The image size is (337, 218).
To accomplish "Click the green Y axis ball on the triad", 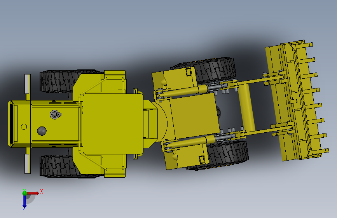I will click(24, 193).
